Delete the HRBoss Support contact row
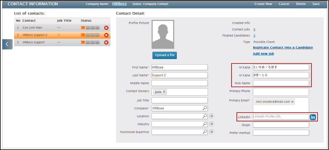 point(106,42)
